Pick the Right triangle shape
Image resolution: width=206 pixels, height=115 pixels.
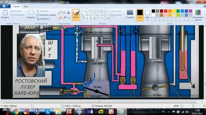pos(83,15)
